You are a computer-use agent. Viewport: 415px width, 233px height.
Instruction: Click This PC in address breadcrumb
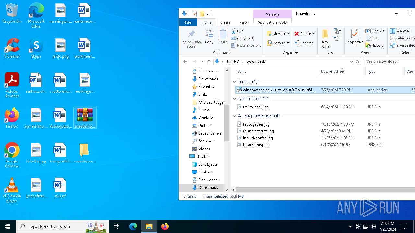pyautogui.click(x=232, y=61)
